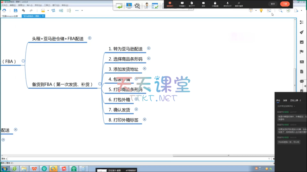Collapse the 备货到FBA branch
This screenshot has height=172, width=307.
[x=100, y=84]
